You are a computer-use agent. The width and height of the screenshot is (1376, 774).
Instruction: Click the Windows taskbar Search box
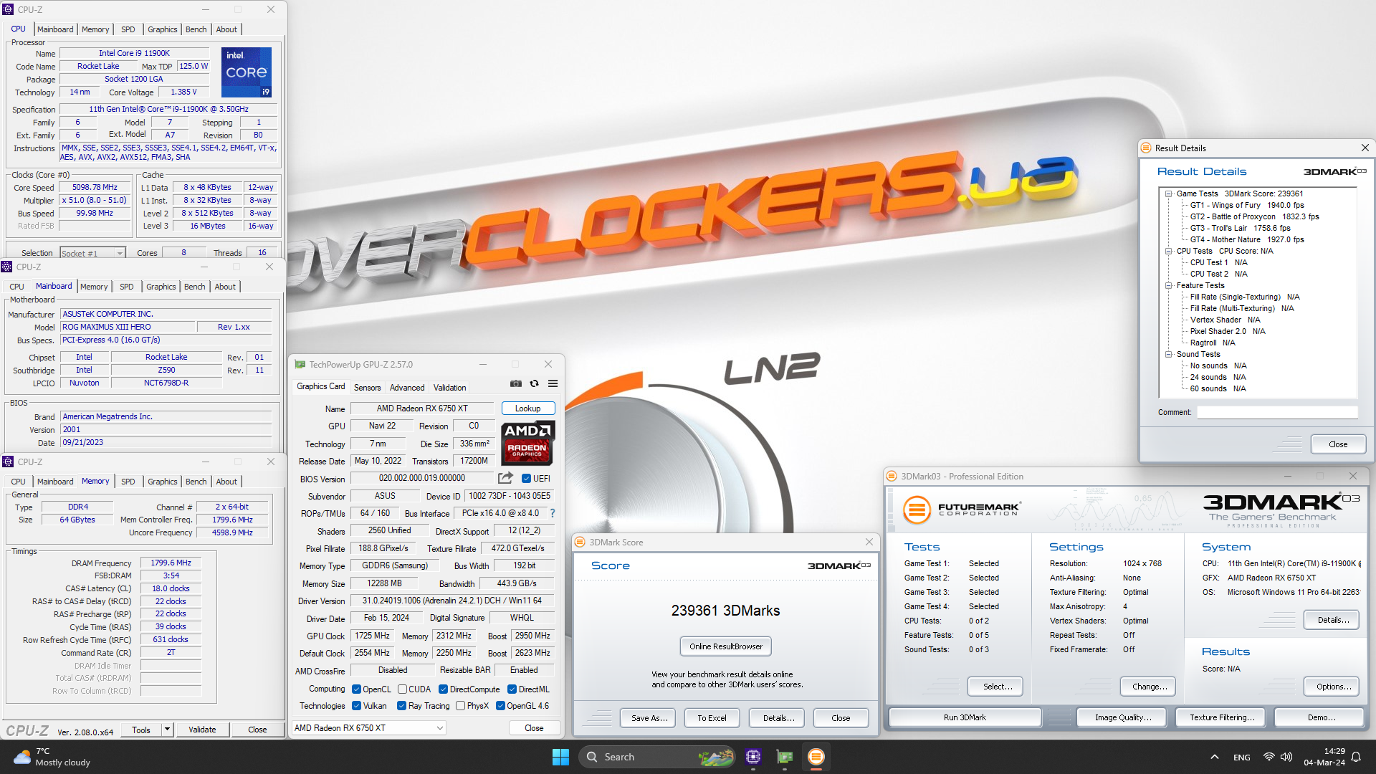[x=657, y=757]
